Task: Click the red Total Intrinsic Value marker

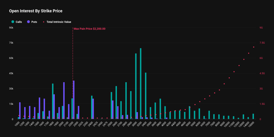Action: [x=44, y=22]
